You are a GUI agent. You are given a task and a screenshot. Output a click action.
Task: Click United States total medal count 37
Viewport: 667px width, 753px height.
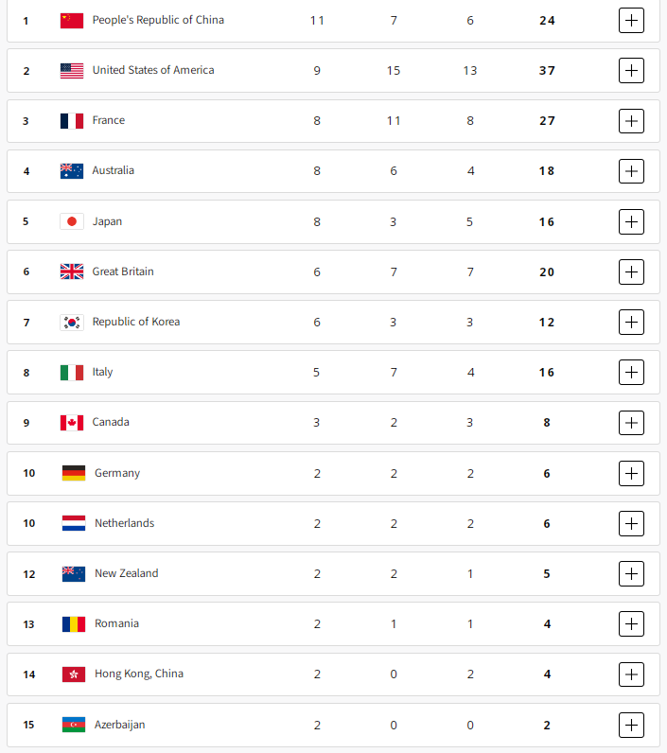pos(547,71)
